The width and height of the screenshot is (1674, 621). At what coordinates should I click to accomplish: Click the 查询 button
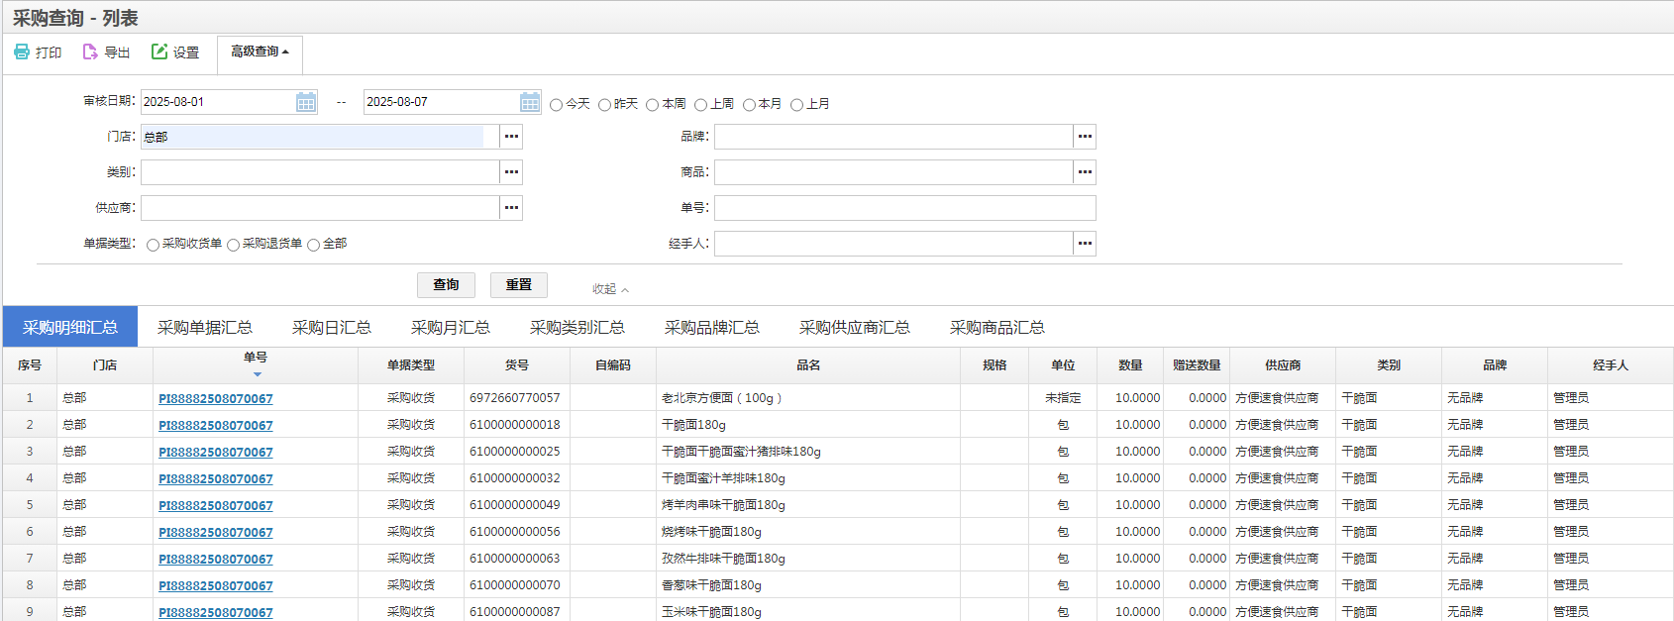pos(446,285)
